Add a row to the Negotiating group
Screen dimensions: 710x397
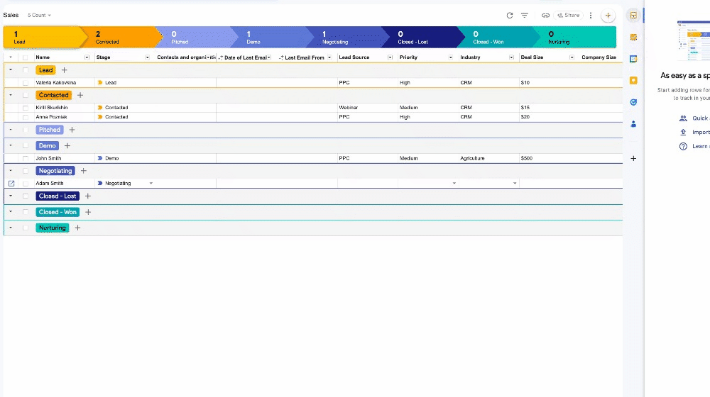(83, 170)
